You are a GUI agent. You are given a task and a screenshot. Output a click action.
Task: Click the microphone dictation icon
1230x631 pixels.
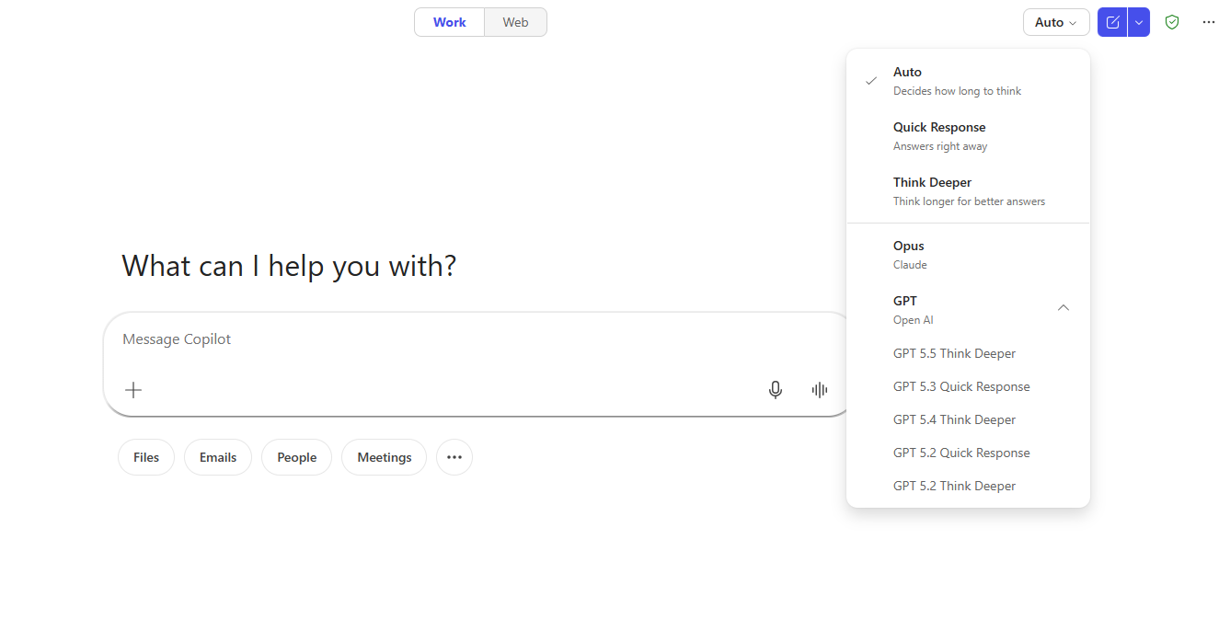coord(776,390)
